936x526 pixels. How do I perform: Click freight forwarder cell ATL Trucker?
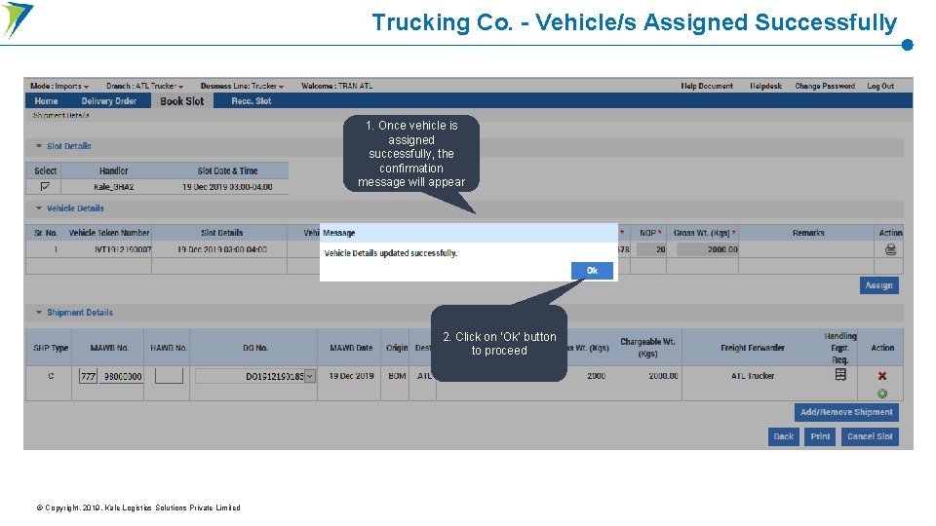tap(752, 376)
